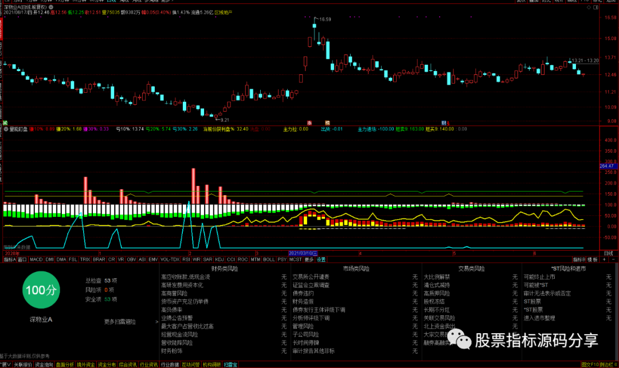The image size is (619, 368).
Task: Open the 综合资讯 bottom tab
Action: (128, 365)
